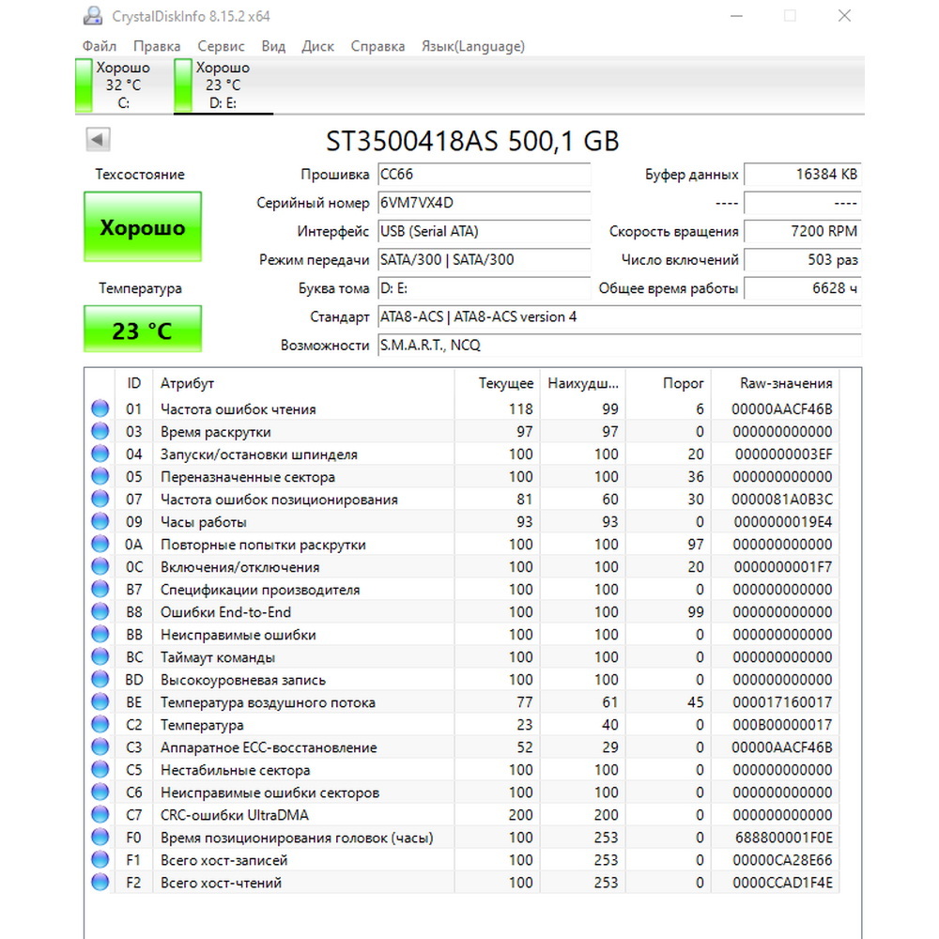Click the green Хорошо health status button
The width and height of the screenshot is (939, 939).
[143, 227]
